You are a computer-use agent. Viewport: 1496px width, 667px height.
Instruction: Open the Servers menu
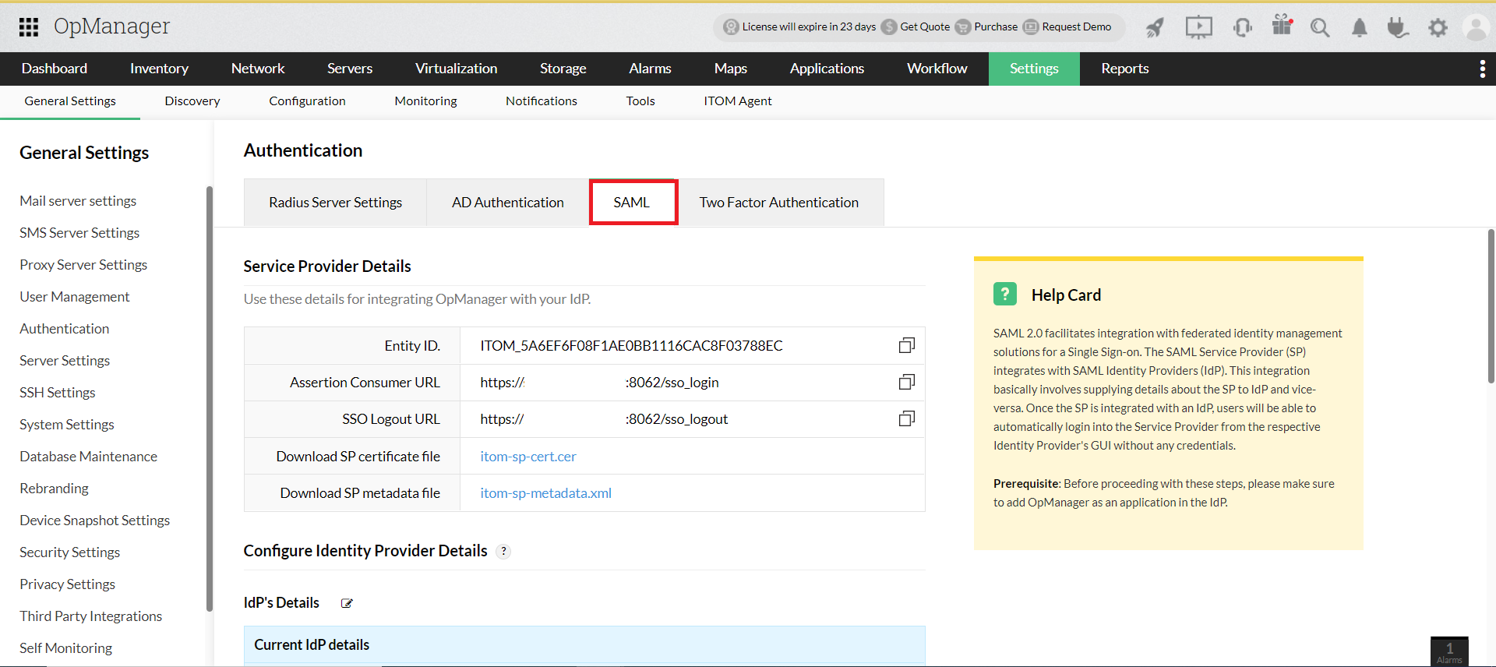pos(350,69)
